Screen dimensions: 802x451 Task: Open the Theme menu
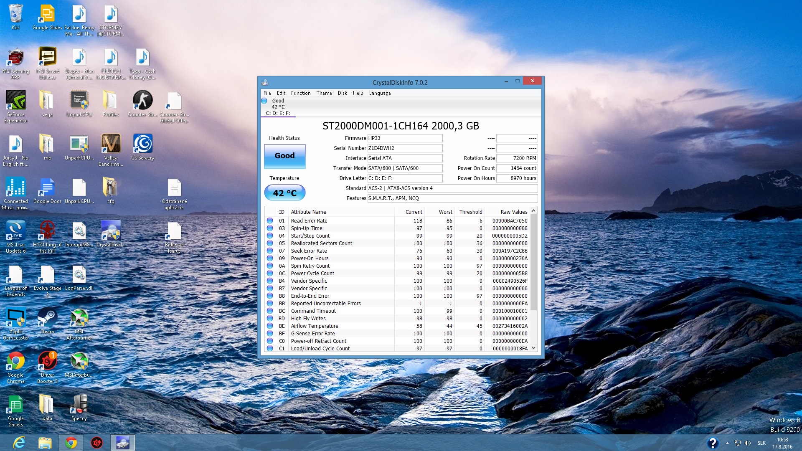[324, 93]
